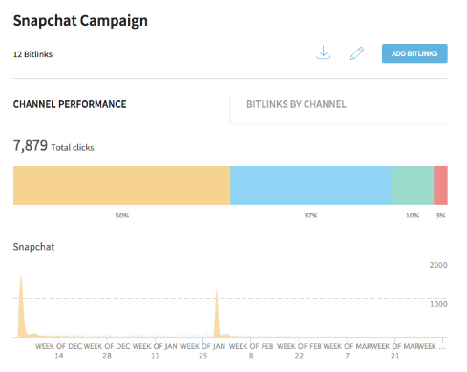
Task: Click the 7,879 Total clicks figure
Action: (x=53, y=146)
